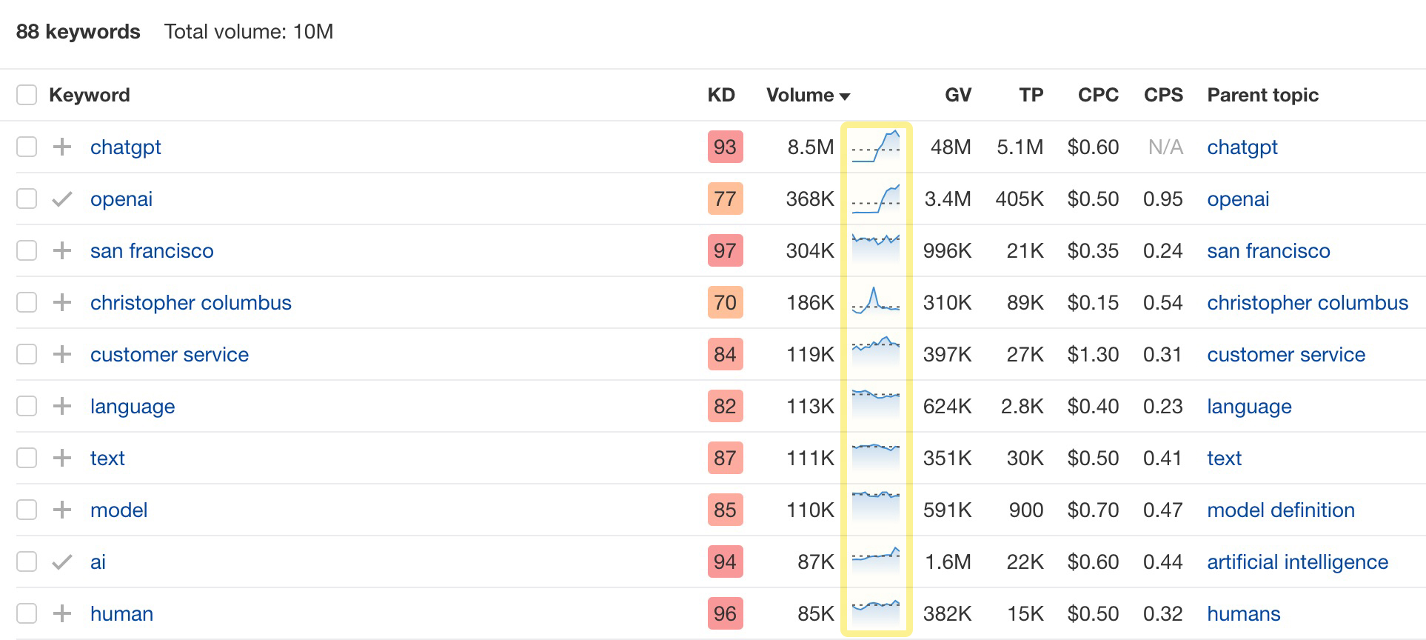Open the san francisco trend sparkline

pyautogui.click(x=876, y=250)
